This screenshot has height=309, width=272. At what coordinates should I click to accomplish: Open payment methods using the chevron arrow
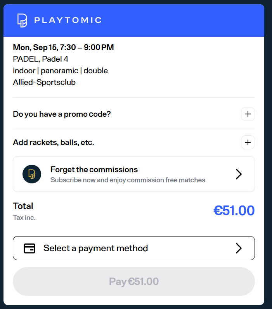pyautogui.click(x=239, y=248)
